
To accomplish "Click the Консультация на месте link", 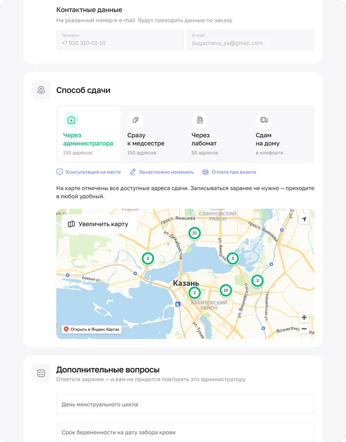I will (89, 172).
